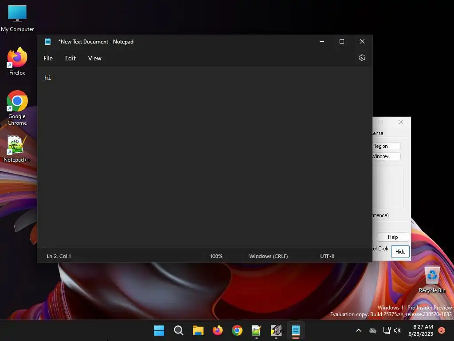Launch Firefox from the taskbar
The image size is (454, 341).
coord(217,330)
